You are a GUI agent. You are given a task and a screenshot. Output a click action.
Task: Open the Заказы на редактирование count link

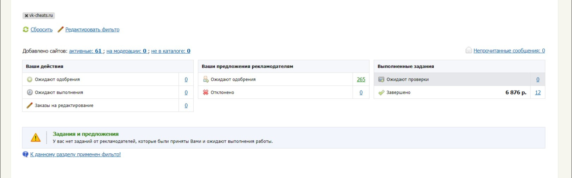point(186,106)
